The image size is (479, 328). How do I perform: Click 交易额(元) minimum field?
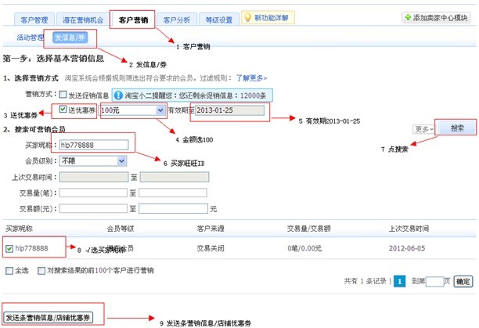(x=93, y=208)
